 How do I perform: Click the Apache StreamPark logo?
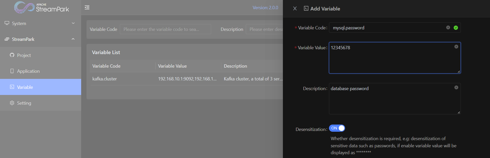(41, 7)
